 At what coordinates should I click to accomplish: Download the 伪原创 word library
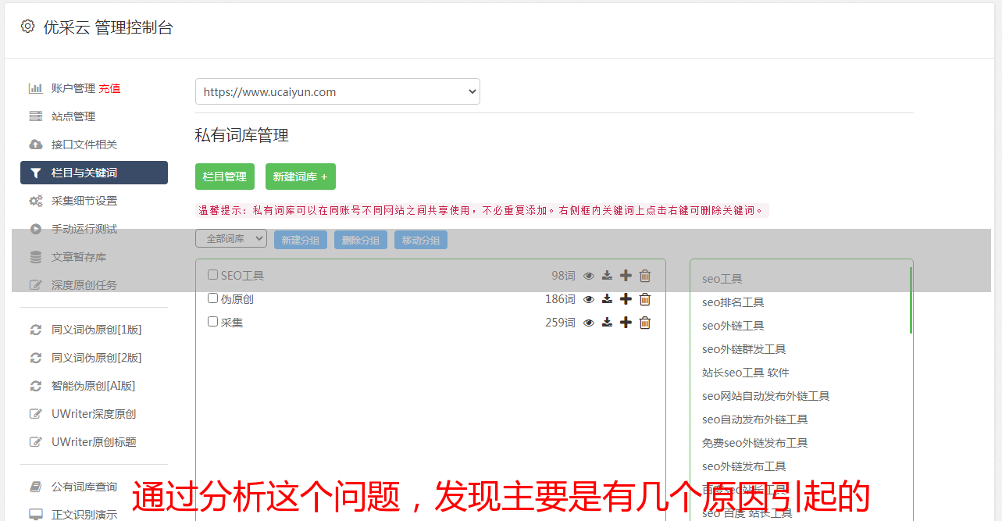tap(607, 299)
